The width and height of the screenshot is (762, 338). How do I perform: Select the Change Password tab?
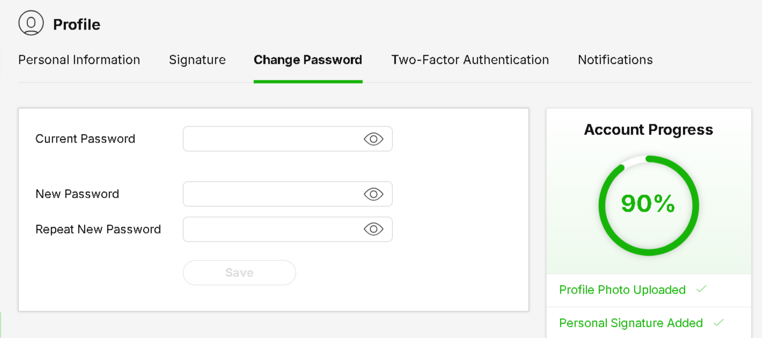point(308,60)
